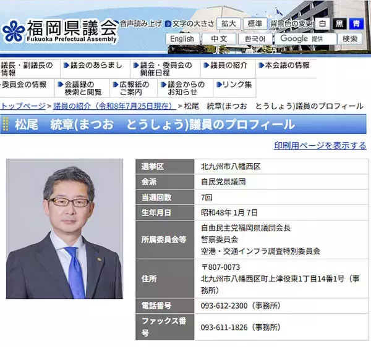Select the black 黒 background color
This screenshot has height=347, width=371.
(x=339, y=24)
